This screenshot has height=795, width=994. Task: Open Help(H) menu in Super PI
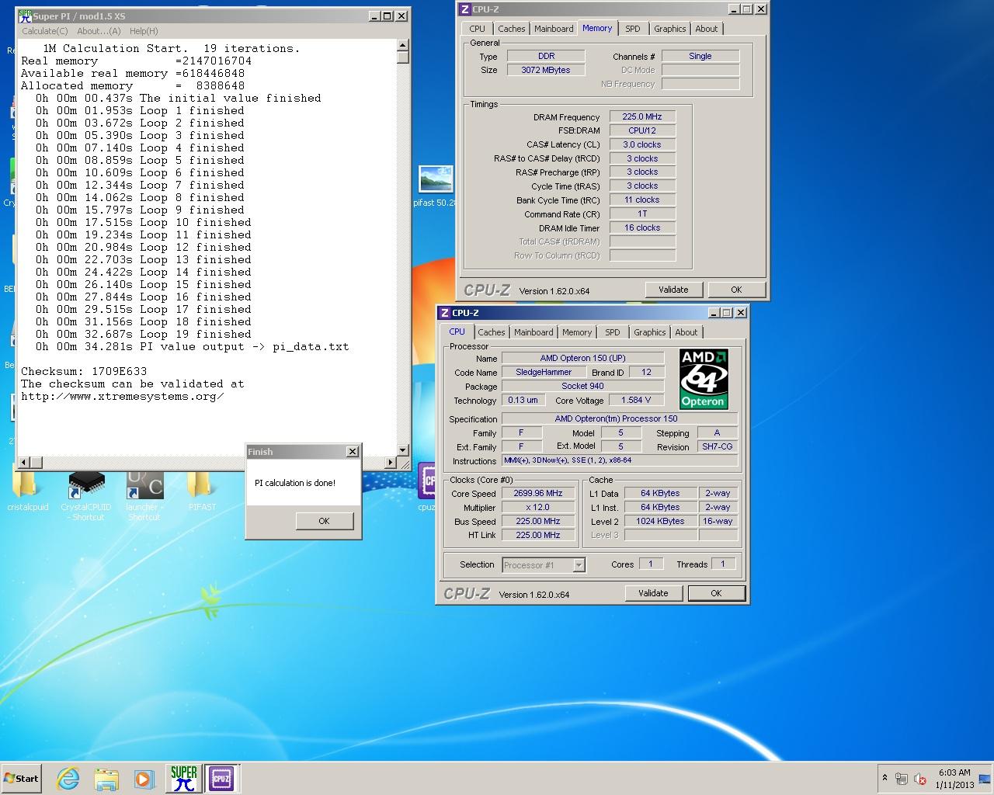pos(144,31)
